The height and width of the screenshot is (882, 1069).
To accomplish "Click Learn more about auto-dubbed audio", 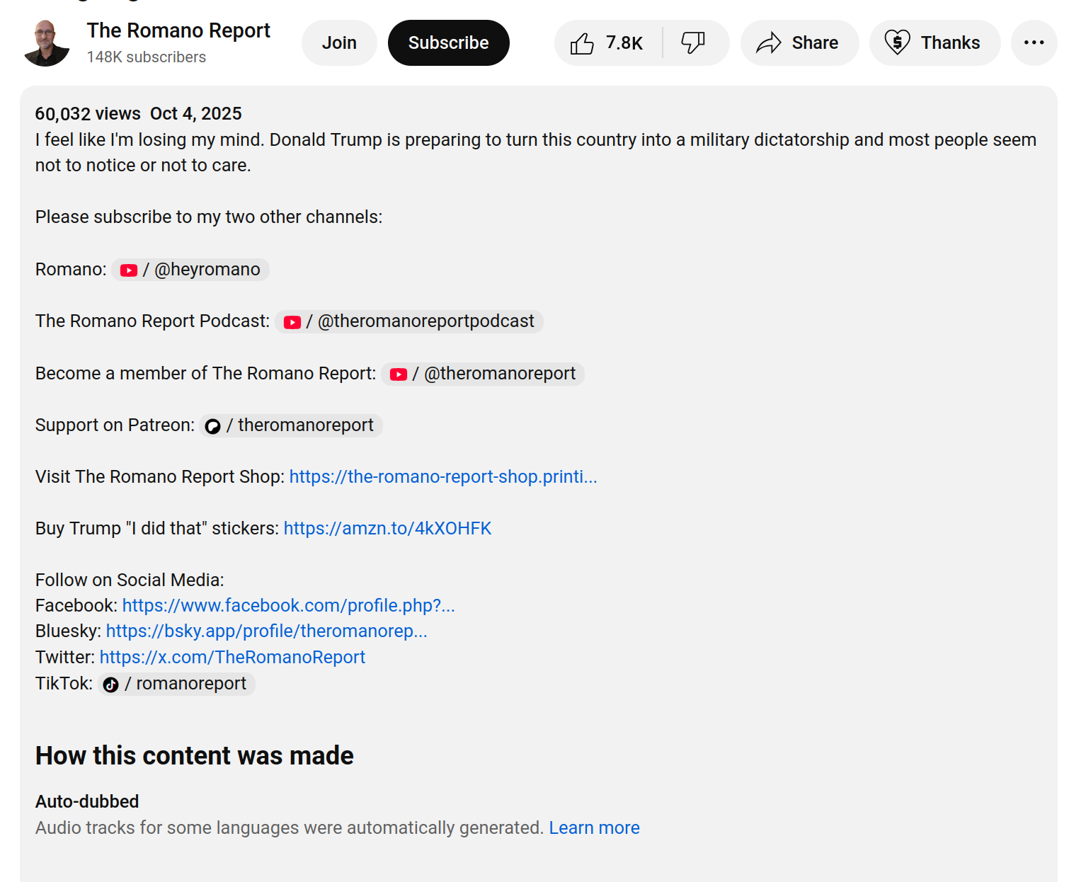I will click(x=594, y=828).
